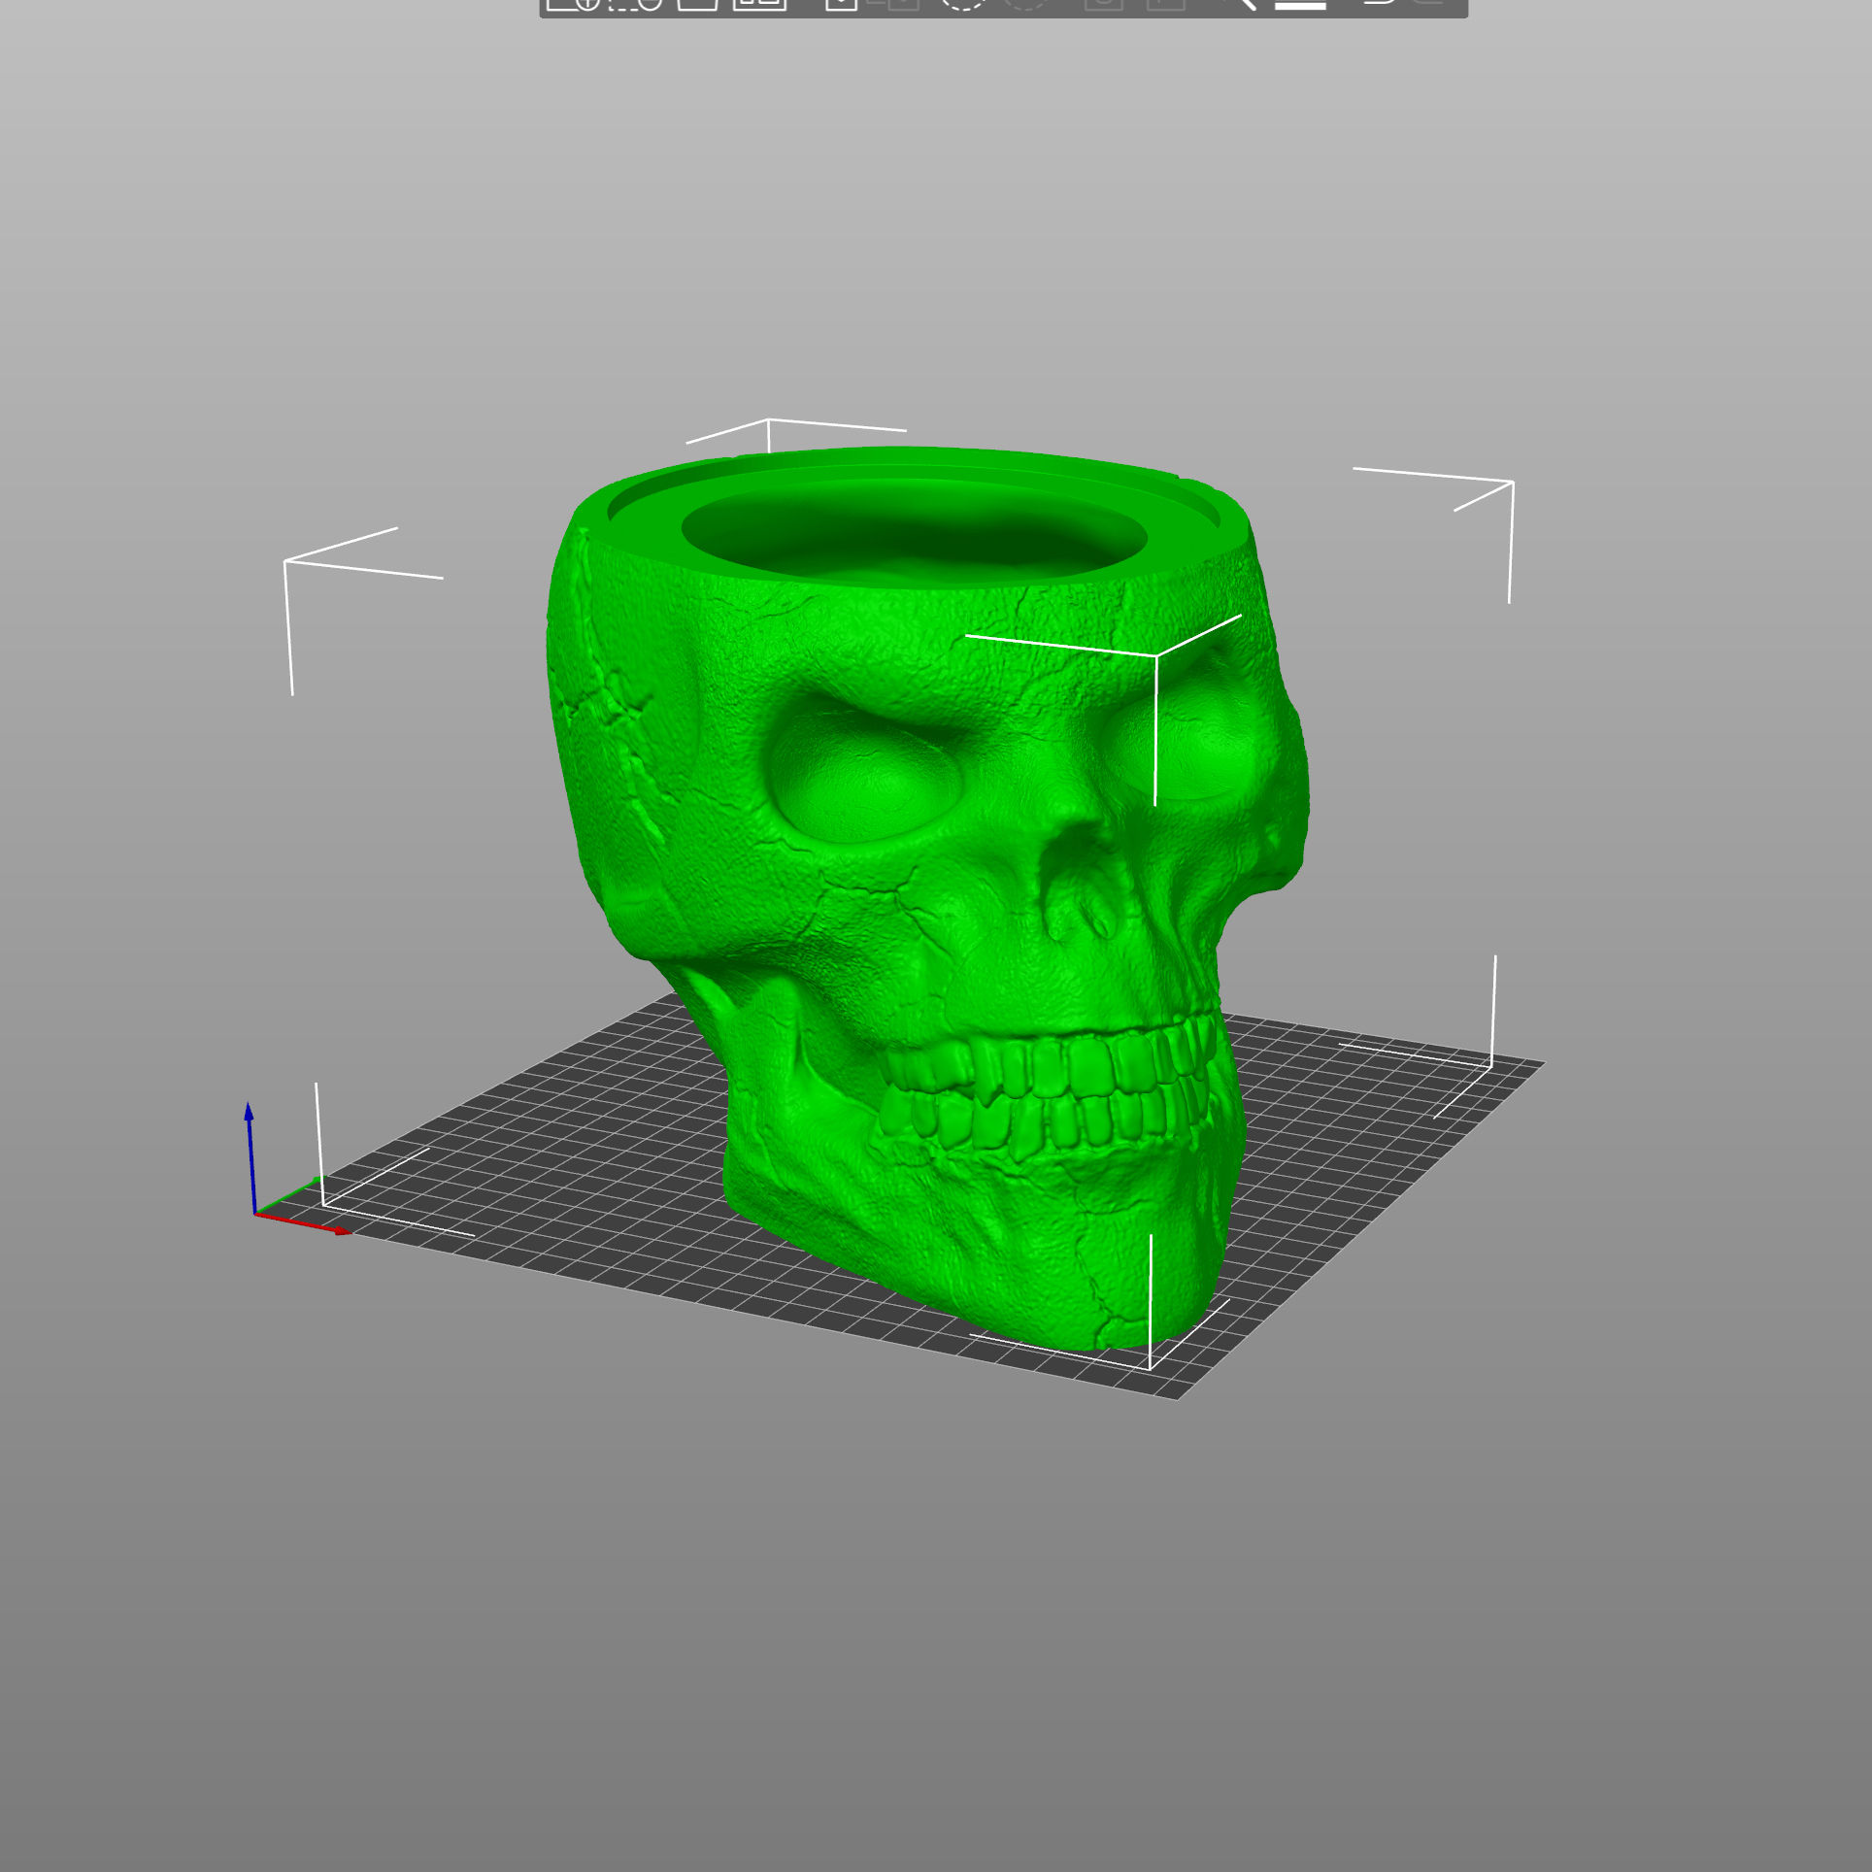
Task: Click the skull's hollow top cavity
Action: coord(913,539)
